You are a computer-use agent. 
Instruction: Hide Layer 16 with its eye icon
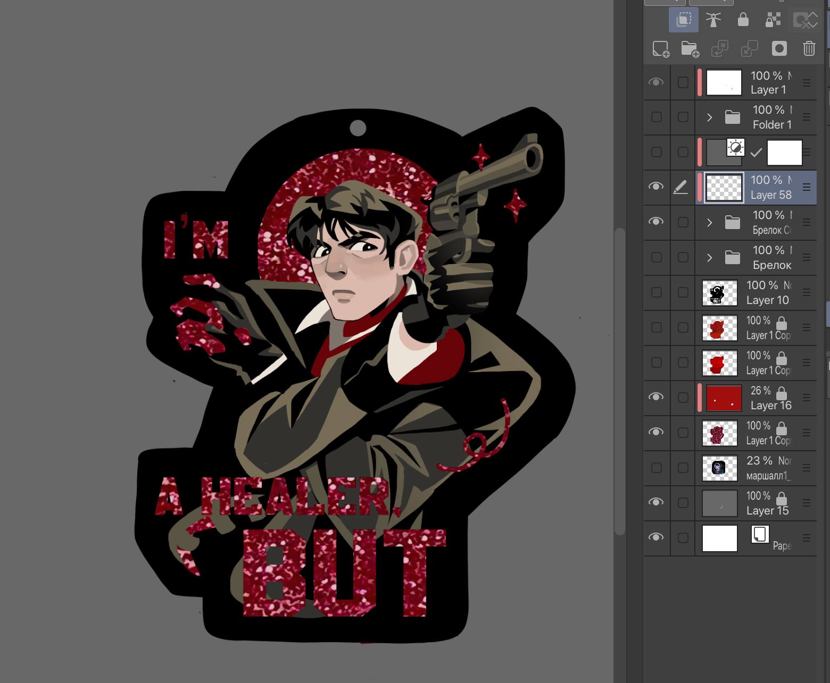[656, 397]
